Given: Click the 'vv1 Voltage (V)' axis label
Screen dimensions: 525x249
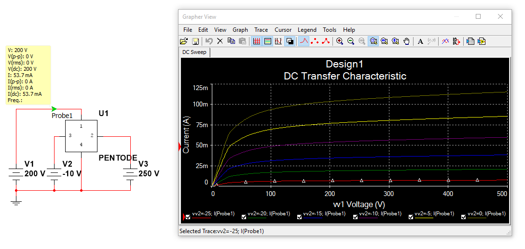Looking at the screenshot, I should pos(360,204).
